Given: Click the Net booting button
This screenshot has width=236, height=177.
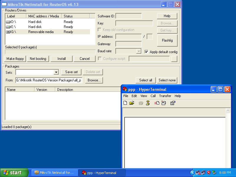Looking at the screenshot, I should (38, 59).
